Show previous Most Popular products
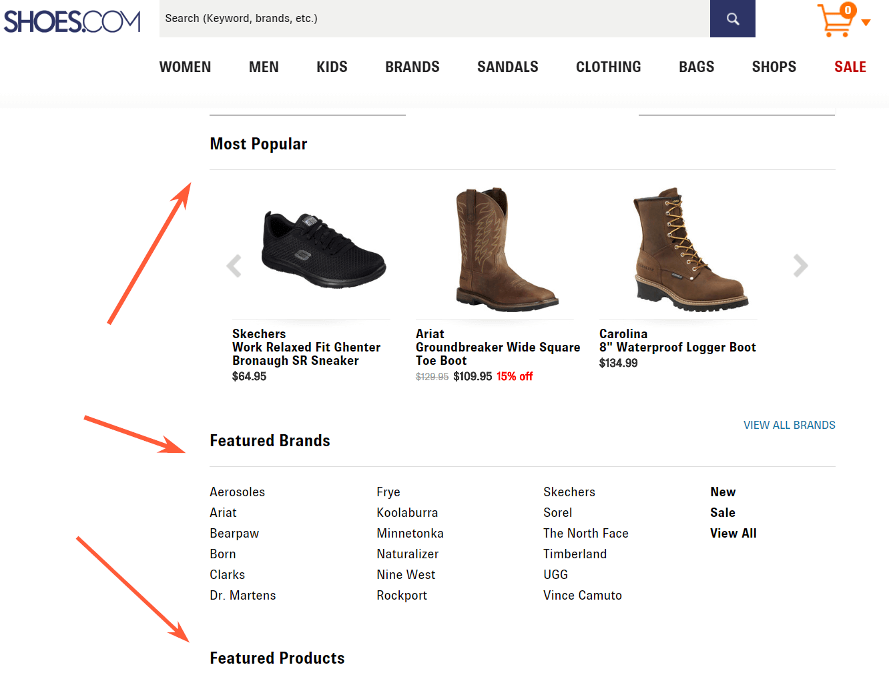This screenshot has height=675, width=889. (234, 266)
